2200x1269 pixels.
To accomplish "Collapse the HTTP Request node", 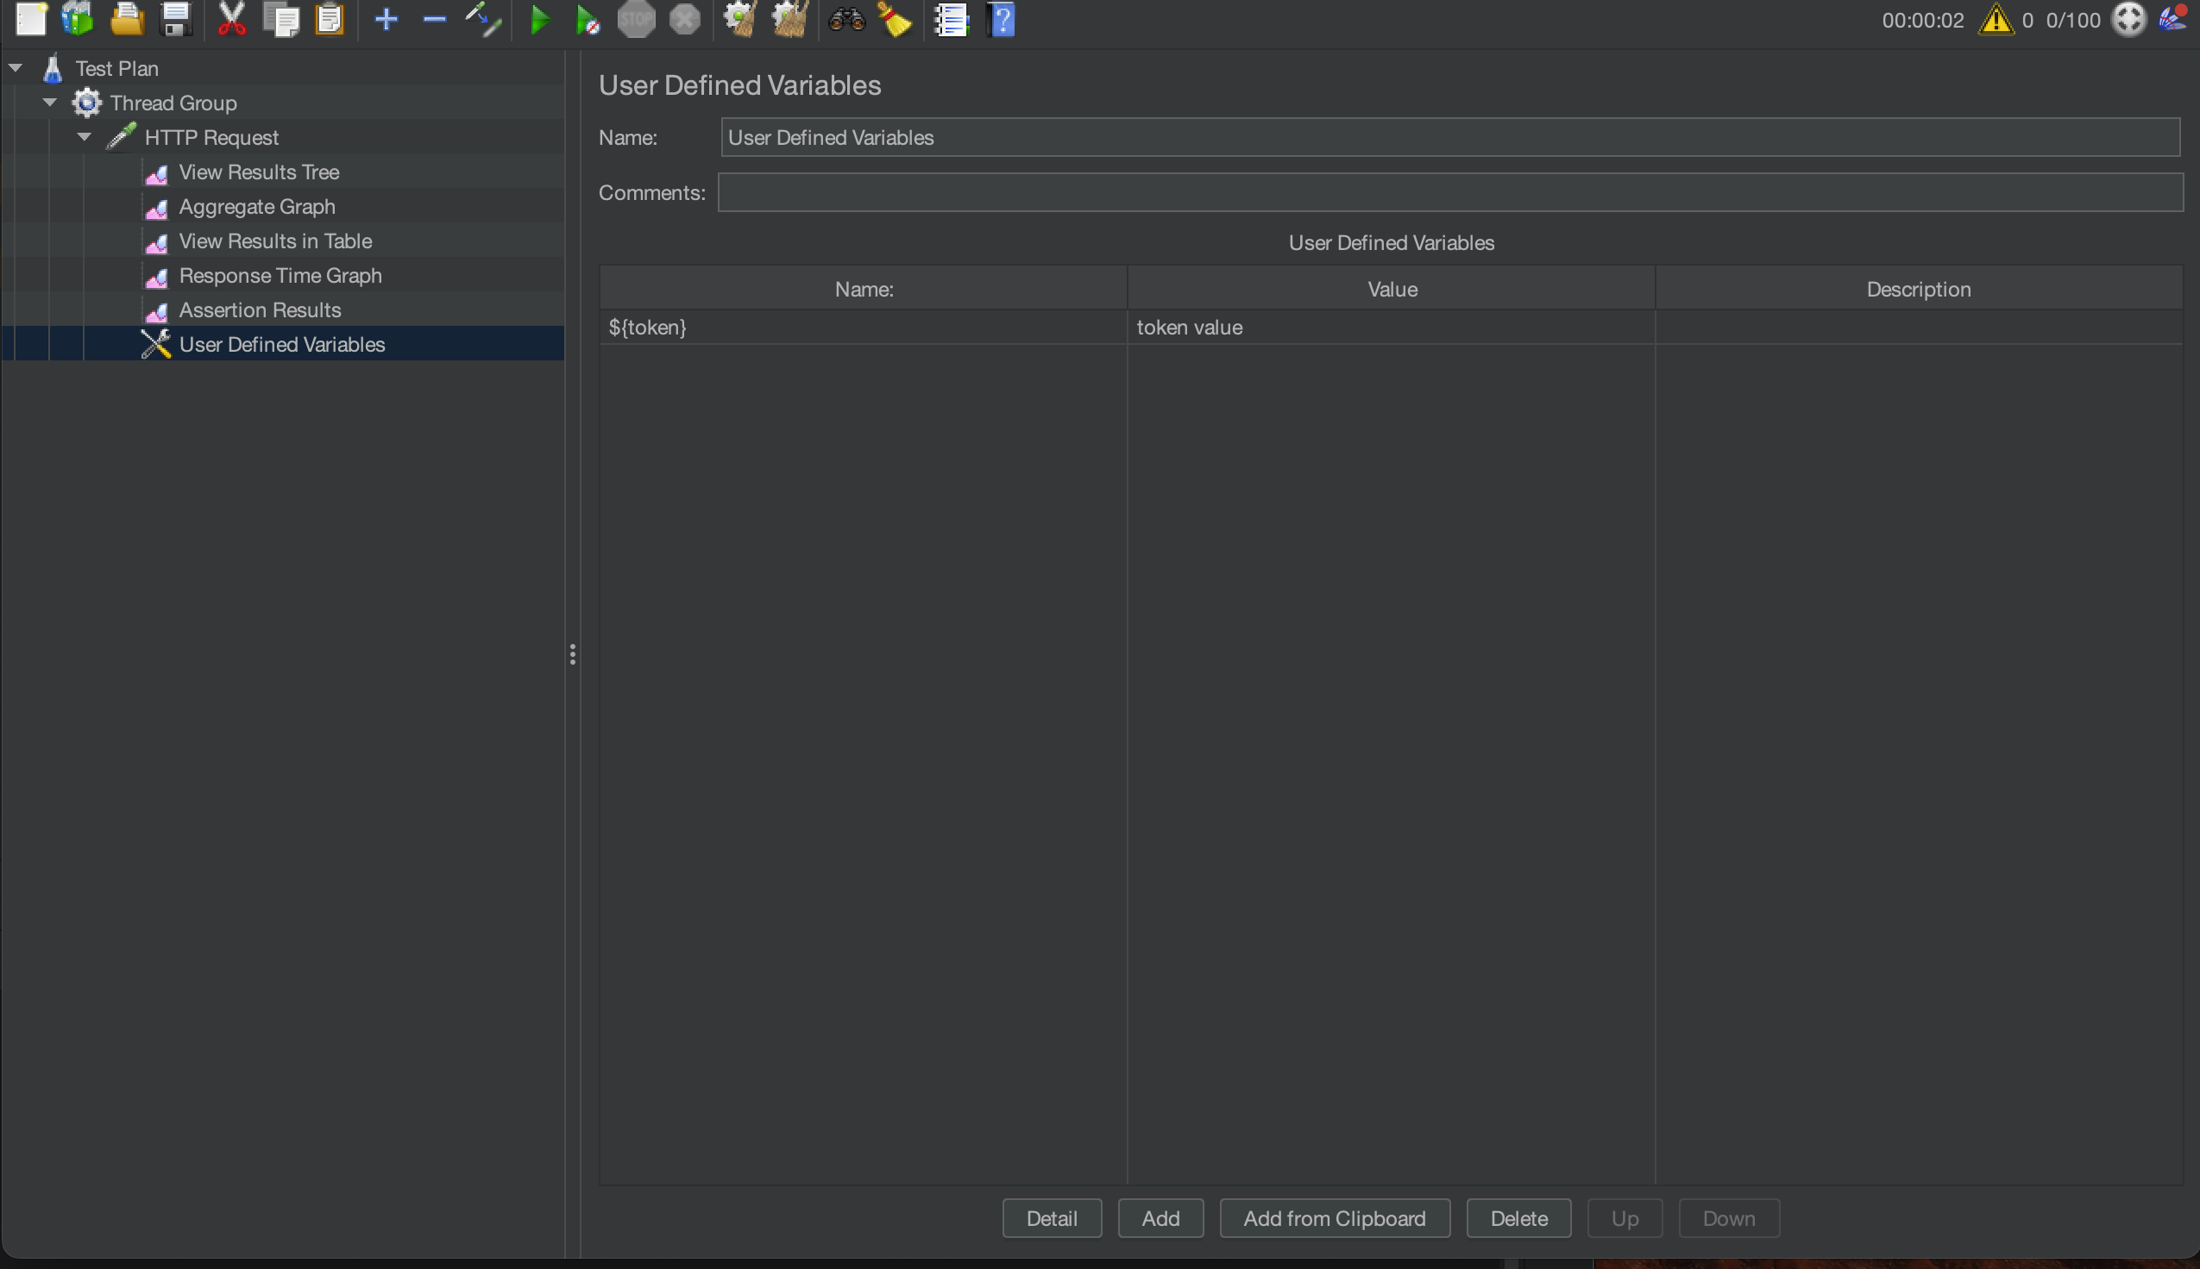I will pos(85,138).
